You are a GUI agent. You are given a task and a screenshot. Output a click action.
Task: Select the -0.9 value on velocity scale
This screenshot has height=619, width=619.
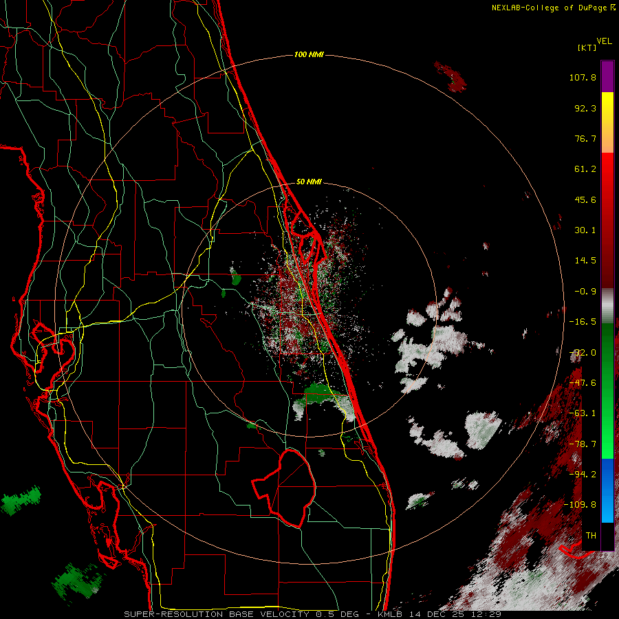[x=585, y=292]
